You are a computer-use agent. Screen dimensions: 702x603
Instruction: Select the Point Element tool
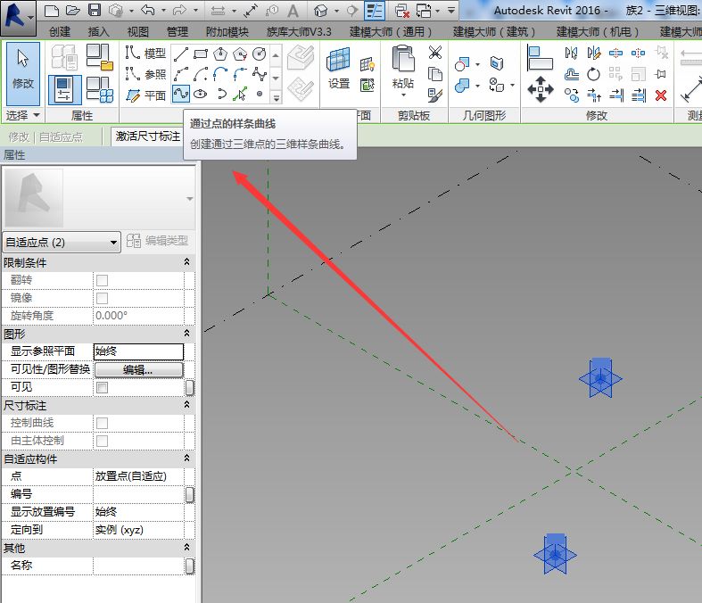[260, 94]
